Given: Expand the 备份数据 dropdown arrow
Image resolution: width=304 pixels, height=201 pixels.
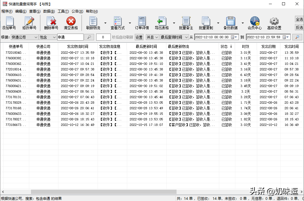Looking at the screenshot, I should [x=243, y=23].
